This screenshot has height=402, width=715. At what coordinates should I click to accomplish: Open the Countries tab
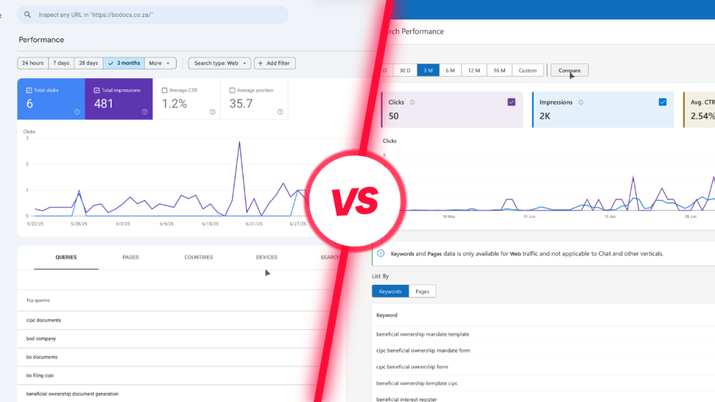pos(198,258)
